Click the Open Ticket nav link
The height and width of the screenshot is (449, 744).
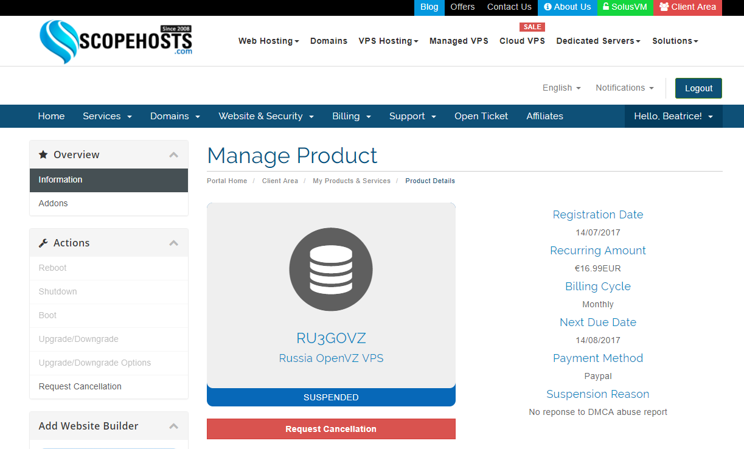[481, 116]
